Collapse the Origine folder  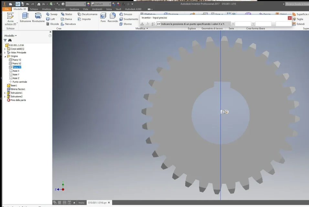point(5,56)
